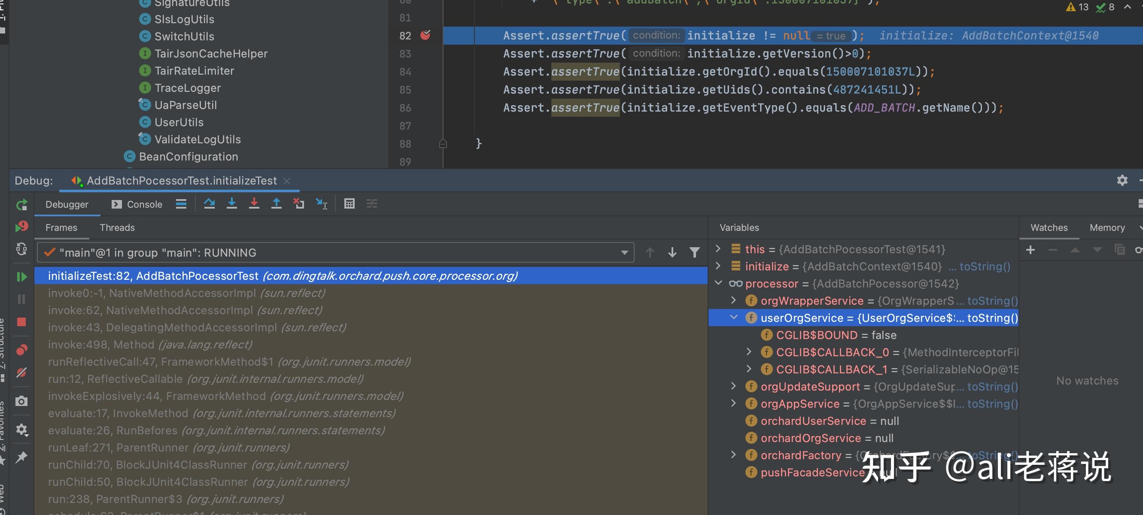Resume program execution
Image resolution: width=1143 pixels, height=515 pixels.
(x=21, y=277)
